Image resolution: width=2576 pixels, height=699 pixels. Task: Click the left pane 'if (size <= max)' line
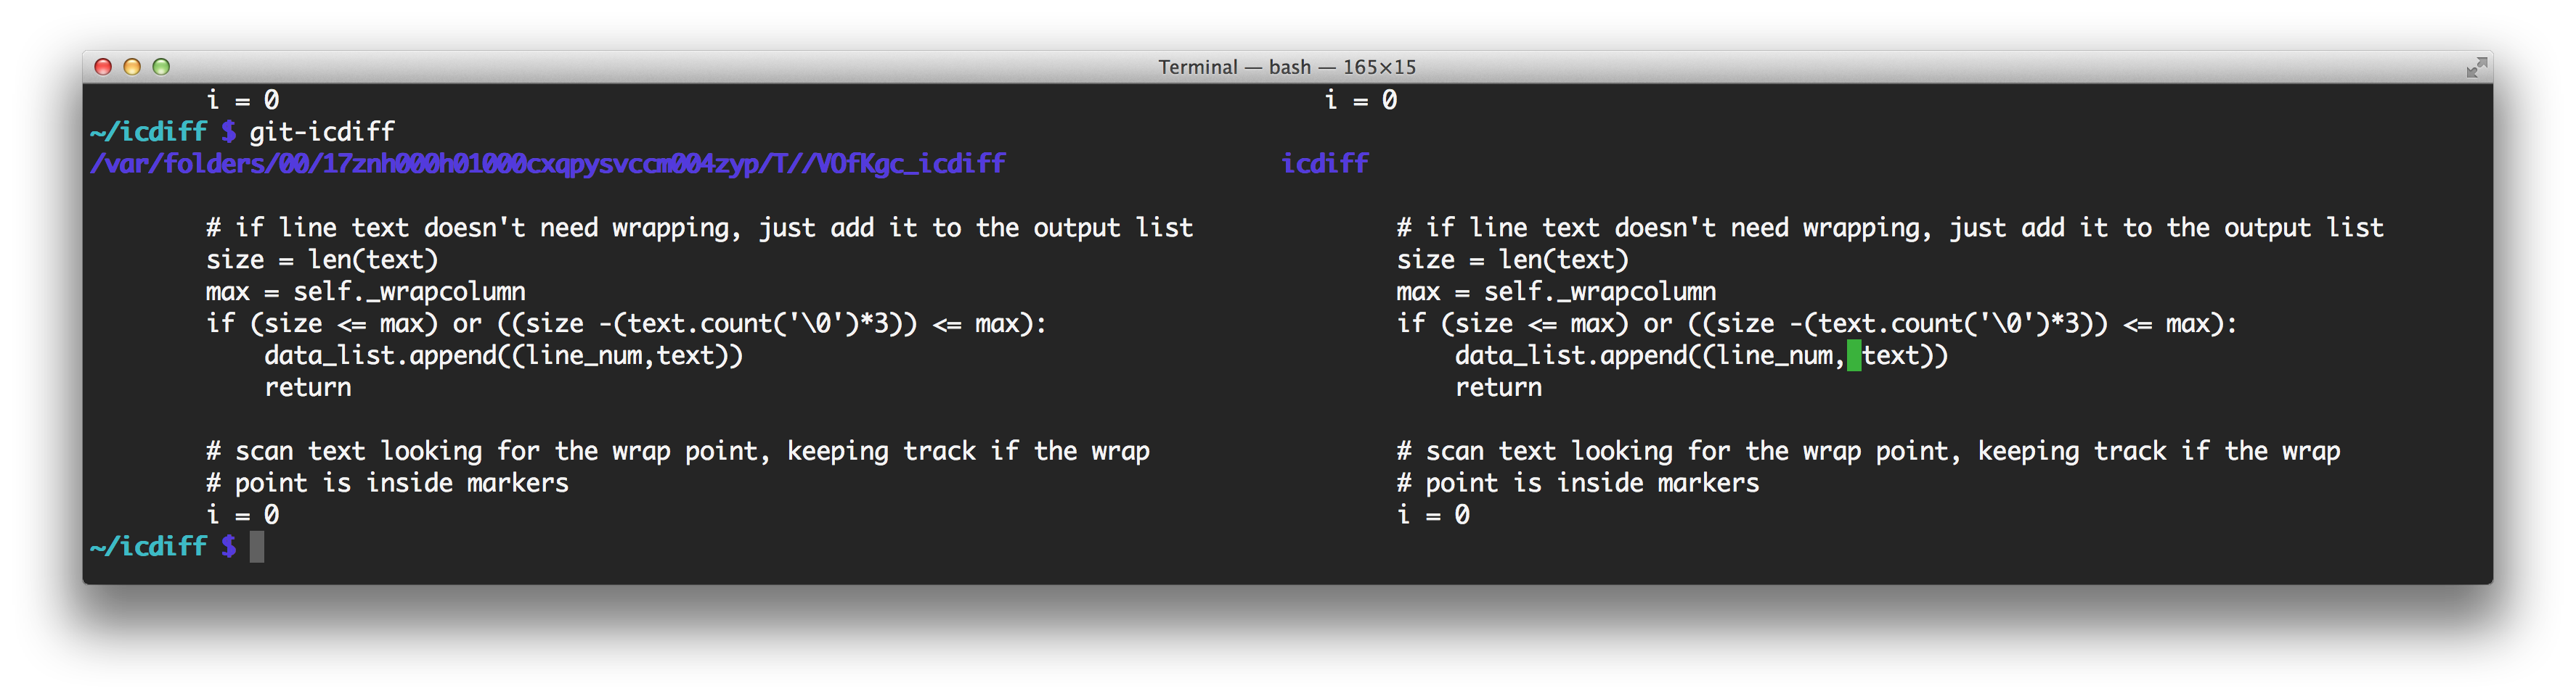[x=626, y=323]
